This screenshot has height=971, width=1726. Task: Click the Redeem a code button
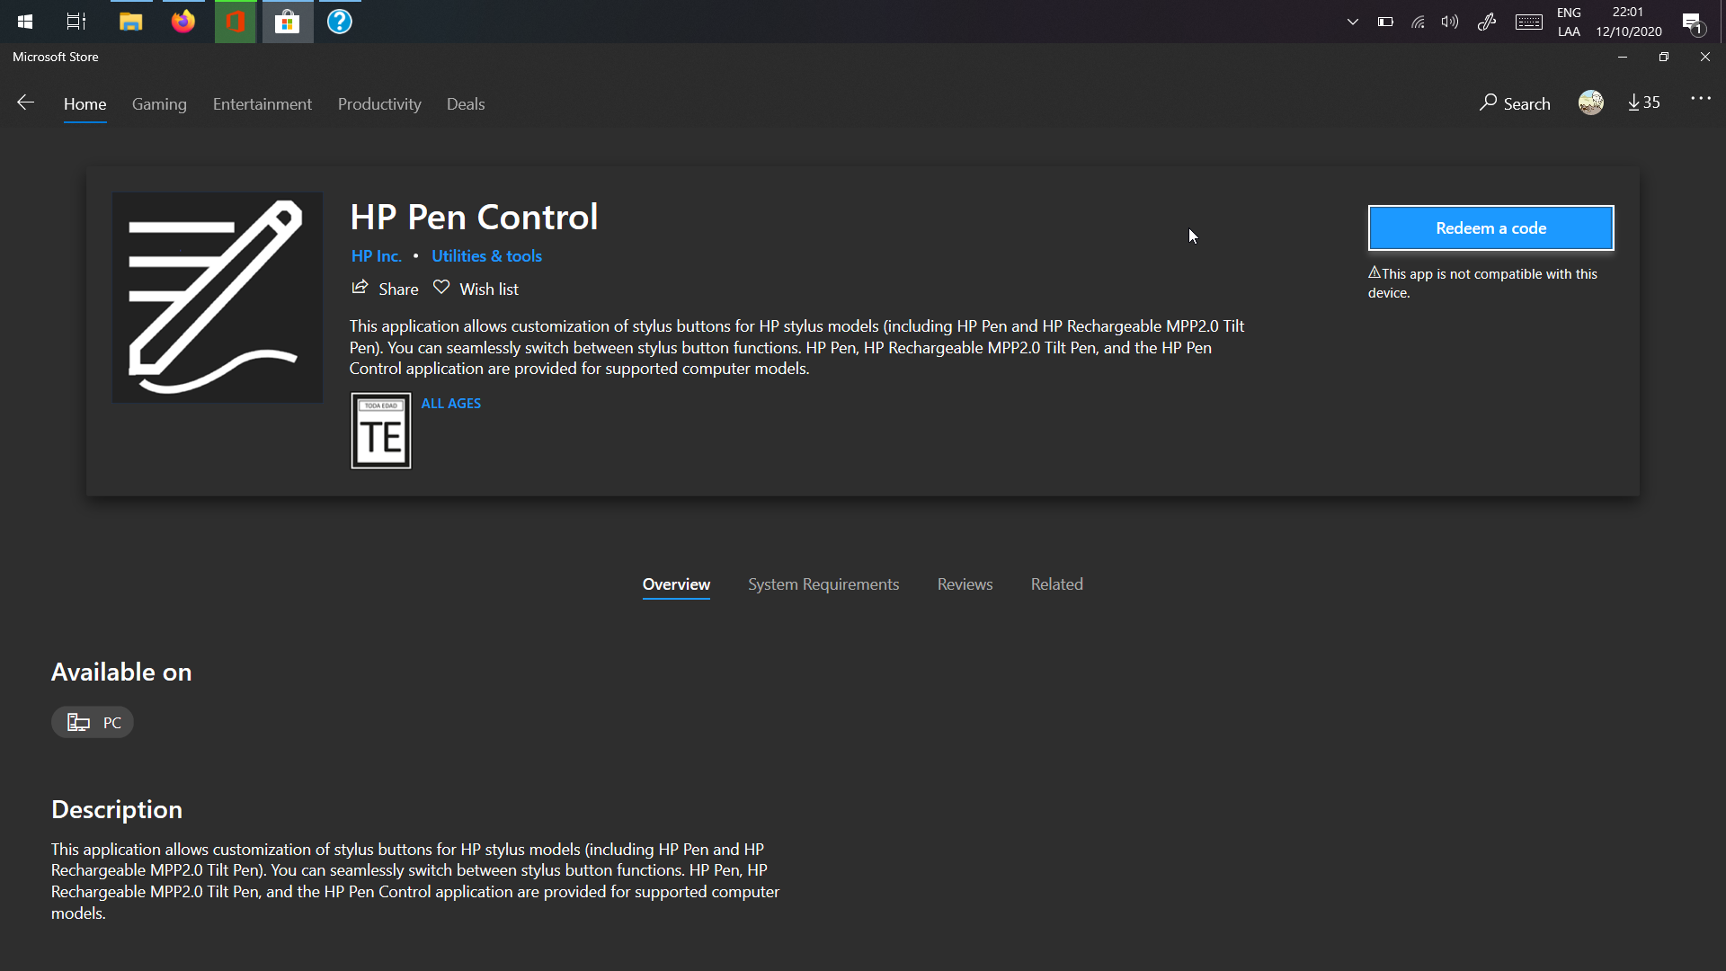(1490, 227)
